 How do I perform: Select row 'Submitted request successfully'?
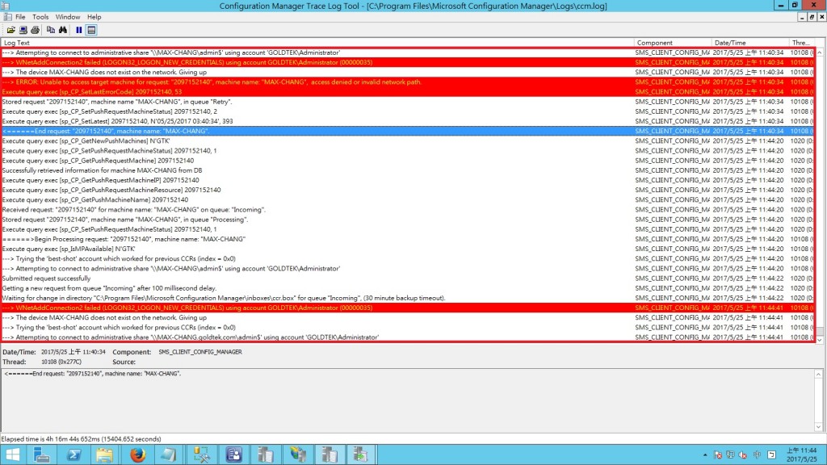tap(408, 279)
